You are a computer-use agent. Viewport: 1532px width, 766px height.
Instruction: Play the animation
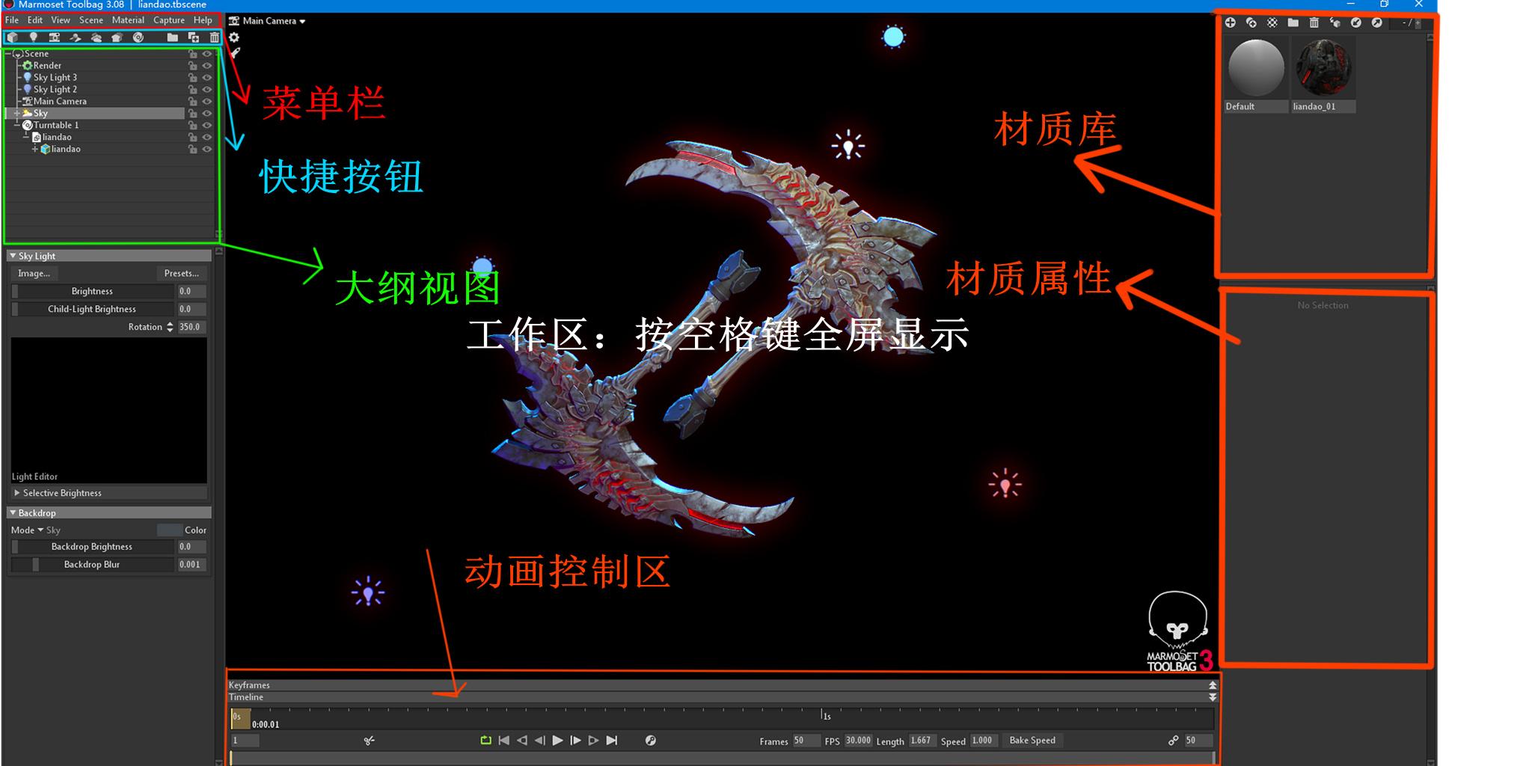pos(557,741)
